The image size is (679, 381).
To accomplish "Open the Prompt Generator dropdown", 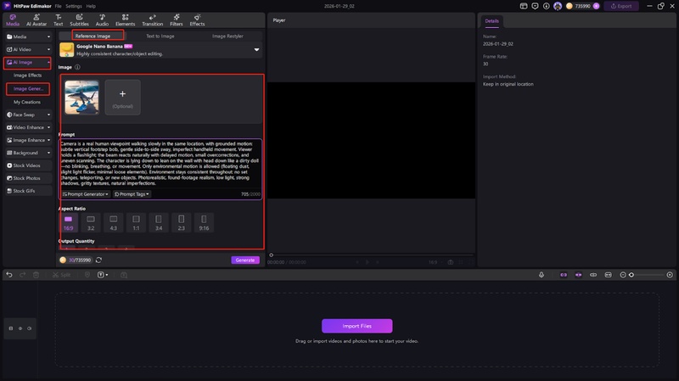I will tap(86, 194).
